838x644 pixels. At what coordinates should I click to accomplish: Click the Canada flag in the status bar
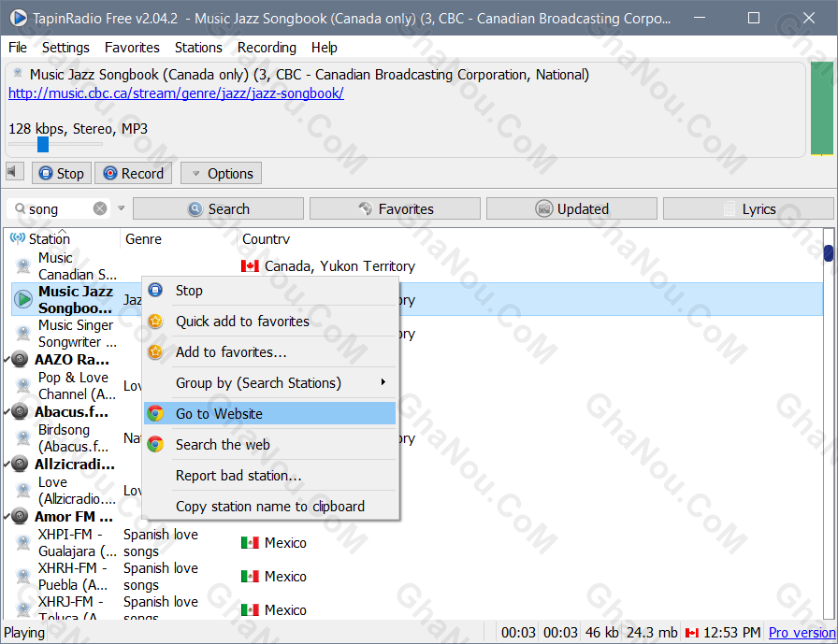[x=692, y=633]
